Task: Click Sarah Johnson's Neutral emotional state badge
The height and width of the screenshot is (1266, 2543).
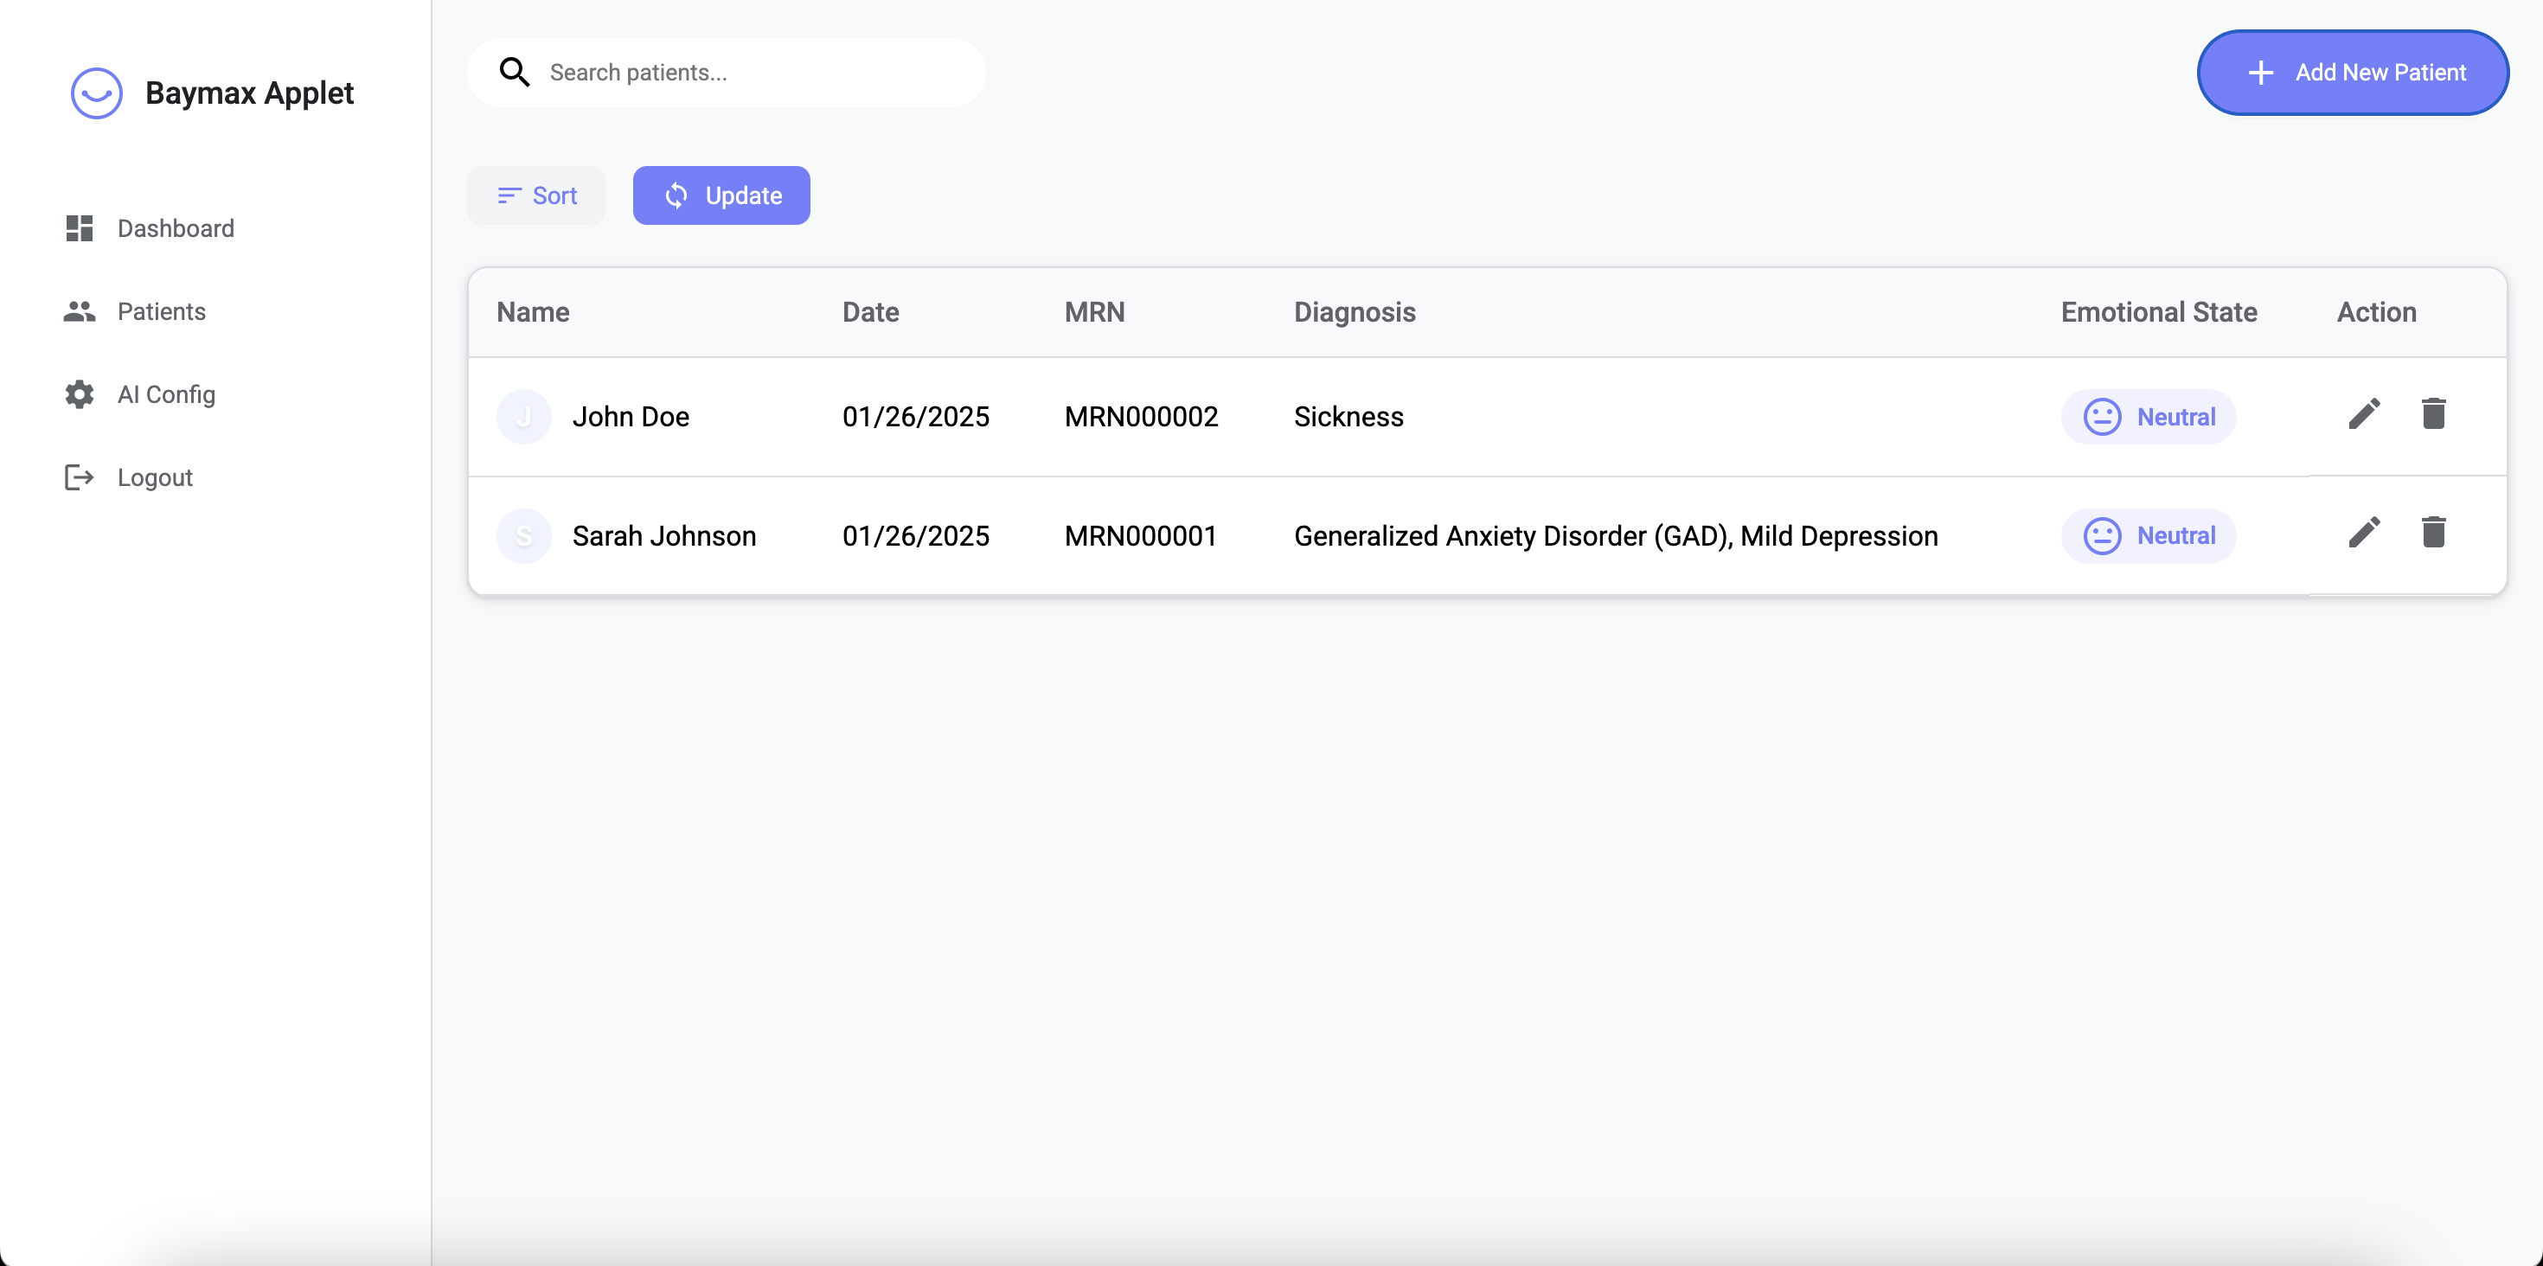Action: click(2148, 536)
